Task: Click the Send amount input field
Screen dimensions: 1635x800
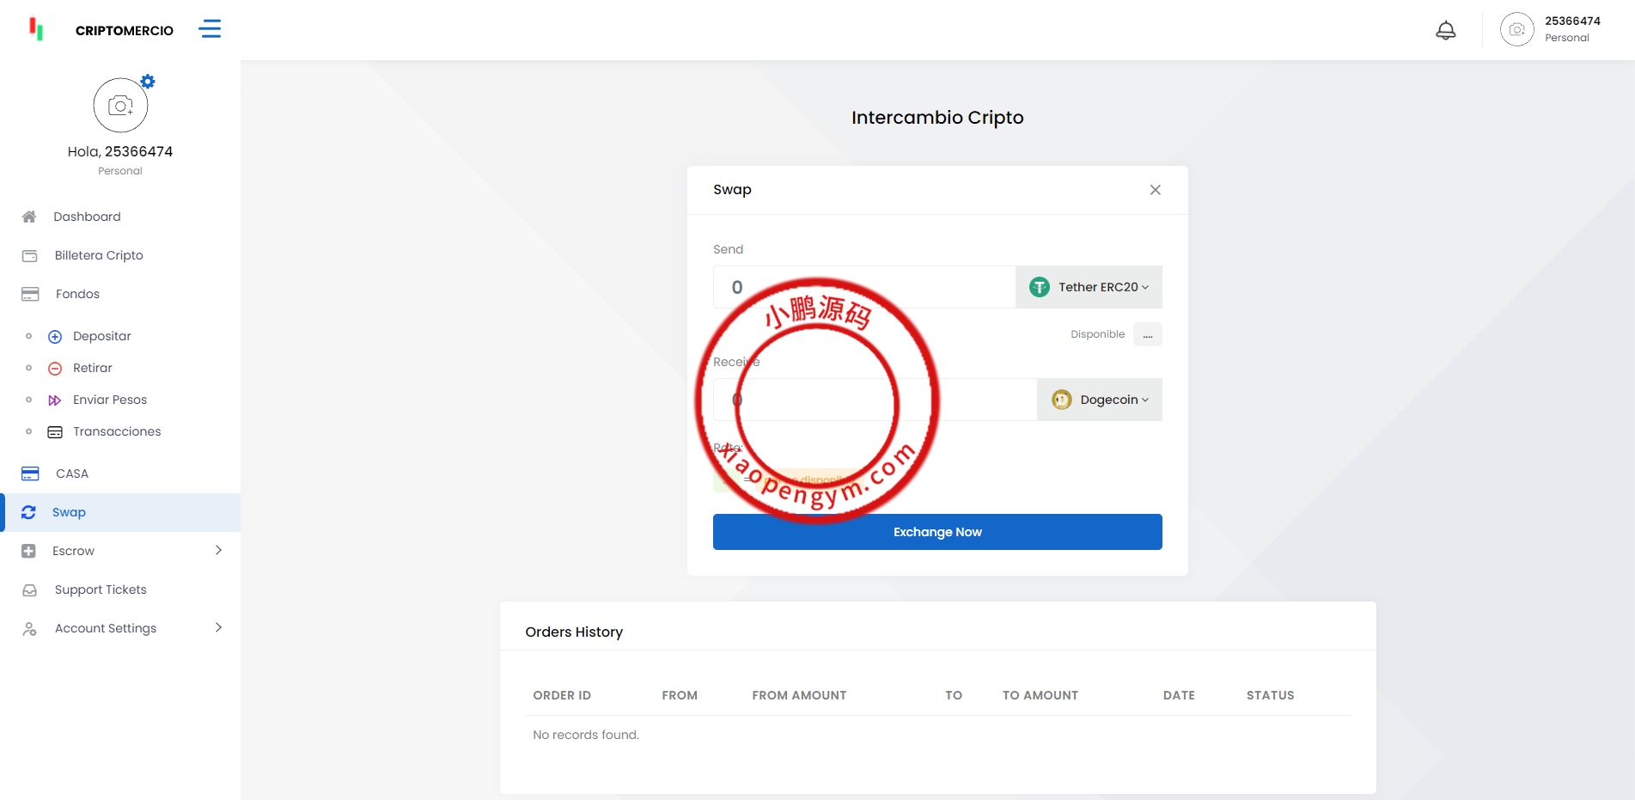Action: [863, 287]
